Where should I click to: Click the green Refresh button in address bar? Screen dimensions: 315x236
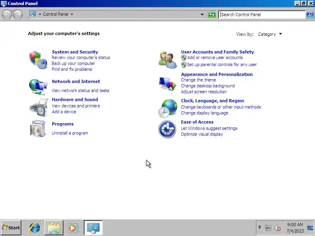pos(212,15)
